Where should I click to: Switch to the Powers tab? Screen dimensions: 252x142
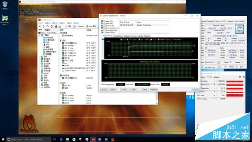click(x=134, y=36)
